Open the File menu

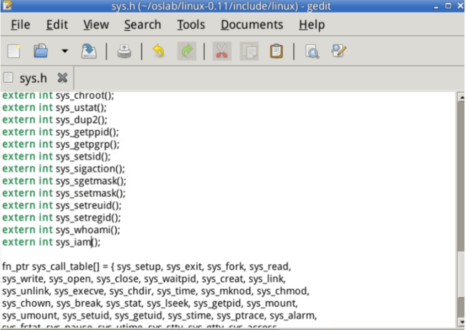[x=21, y=25]
